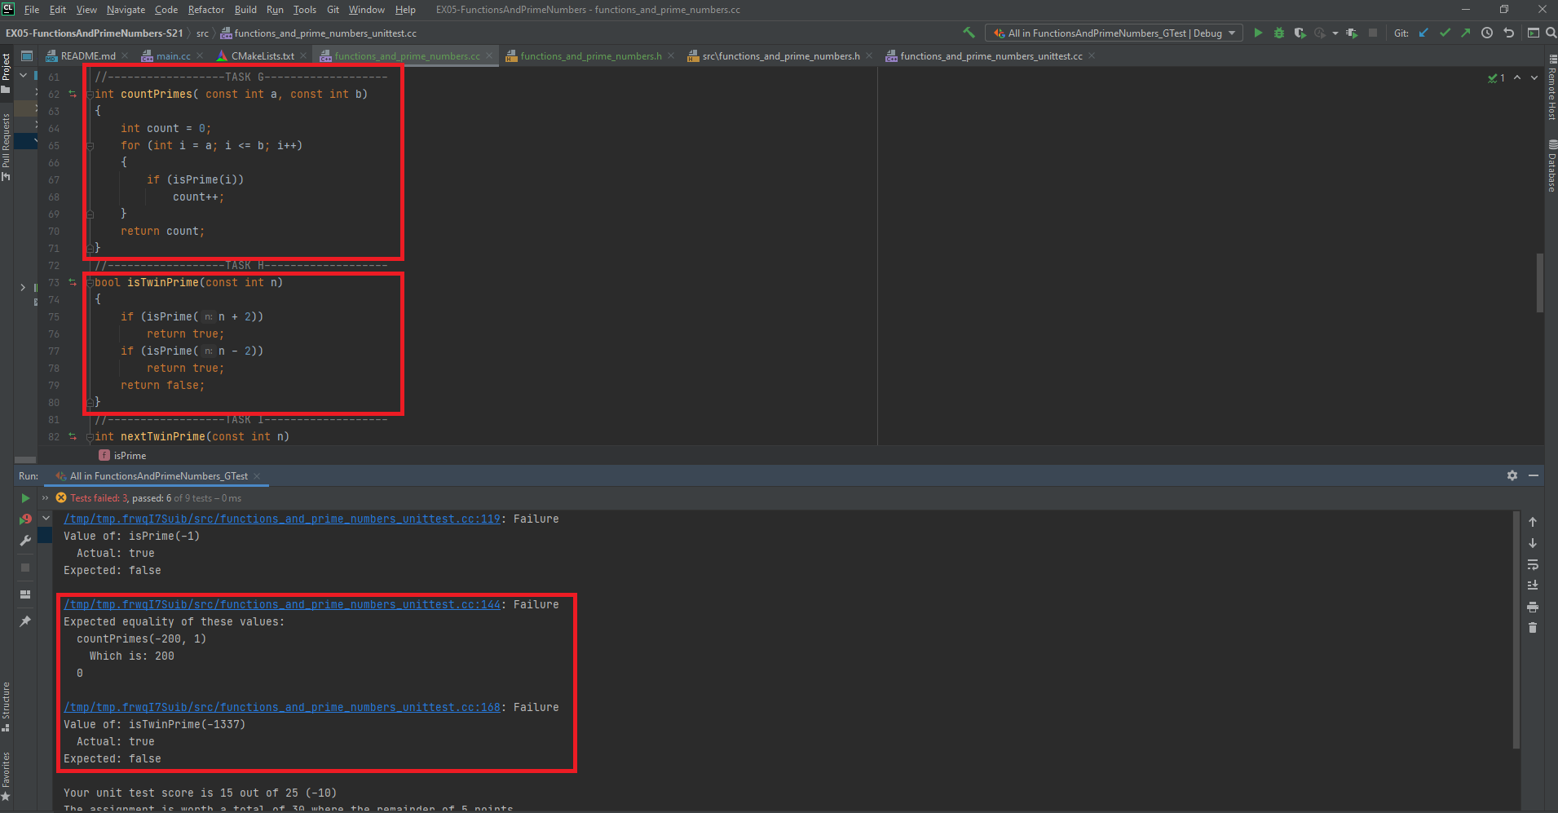The width and height of the screenshot is (1558, 813).
Task: Open the Favorites tool window
Action: point(7,776)
